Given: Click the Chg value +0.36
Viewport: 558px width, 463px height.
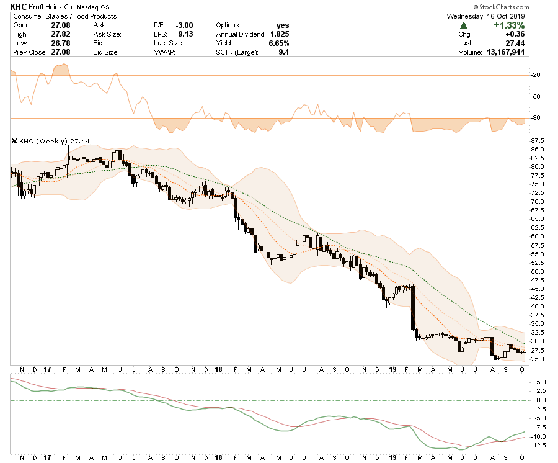Looking at the screenshot, I should click(x=515, y=34).
